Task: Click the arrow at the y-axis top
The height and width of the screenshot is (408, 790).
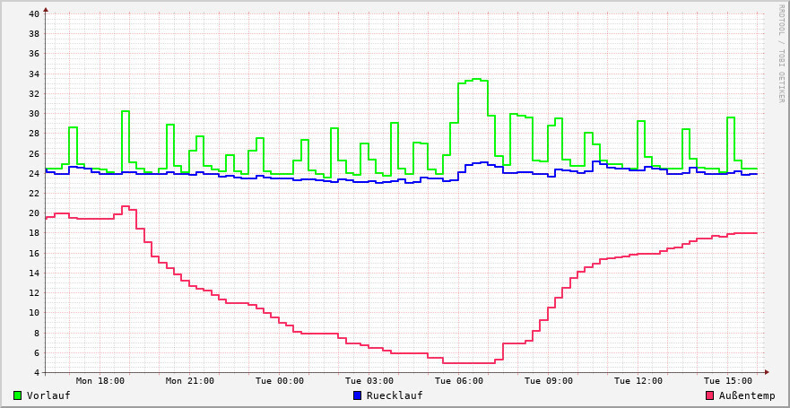Action: coord(46,9)
